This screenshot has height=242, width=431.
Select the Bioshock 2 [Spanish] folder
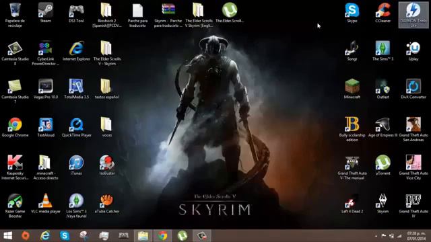click(107, 15)
